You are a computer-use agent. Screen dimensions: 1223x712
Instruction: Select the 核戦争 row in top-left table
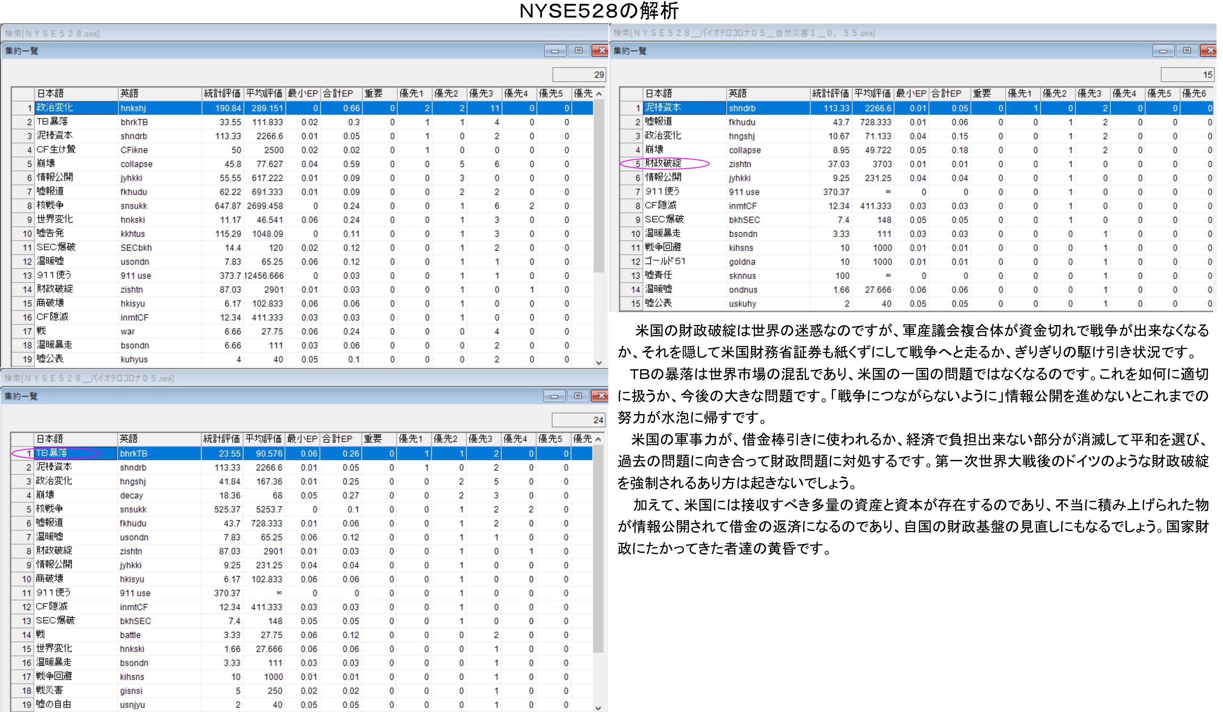(50, 206)
